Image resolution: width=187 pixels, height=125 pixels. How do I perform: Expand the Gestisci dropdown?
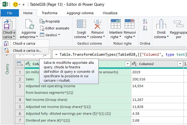[49, 35]
